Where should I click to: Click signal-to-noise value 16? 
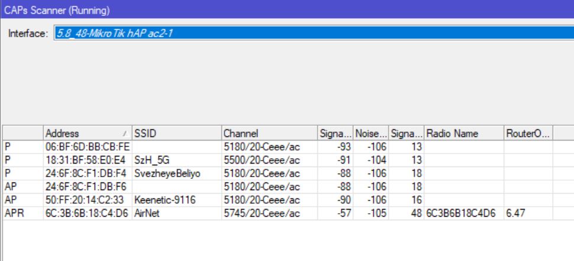pos(416,200)
